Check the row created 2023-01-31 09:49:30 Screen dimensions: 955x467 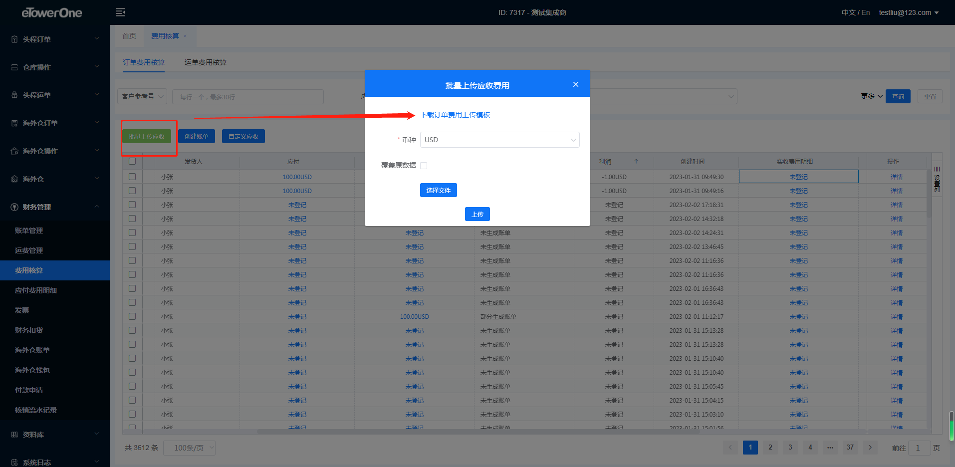coord(132,177)
